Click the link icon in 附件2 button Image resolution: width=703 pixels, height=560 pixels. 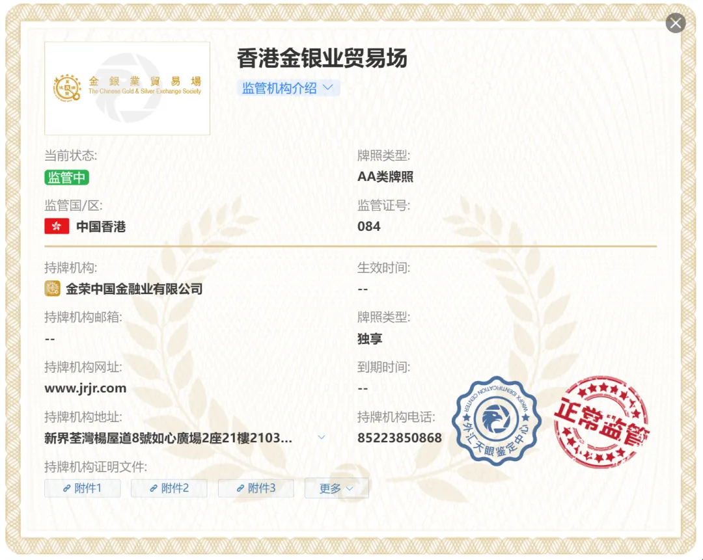tap(154, 488)
